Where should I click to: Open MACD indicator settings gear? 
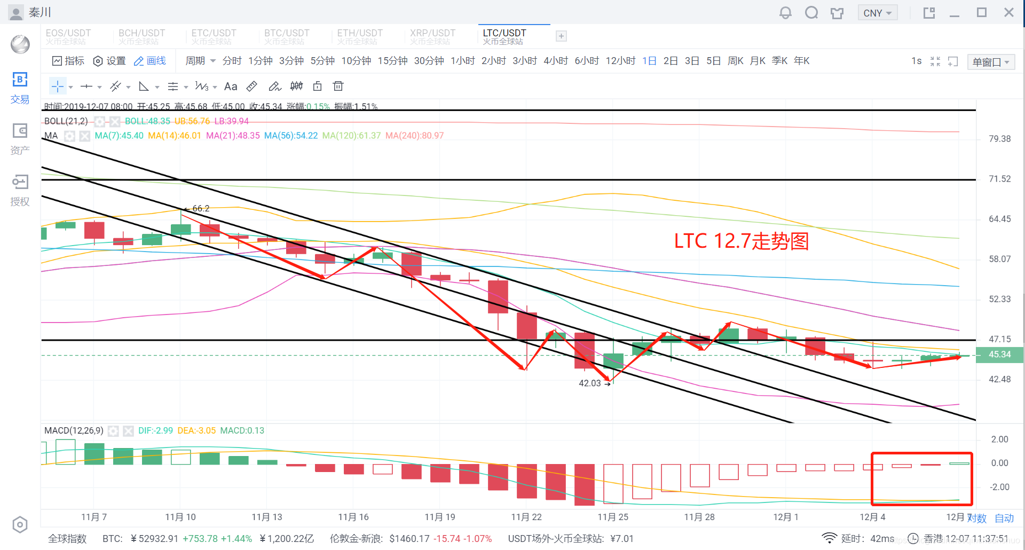click(x=113, y=431)
